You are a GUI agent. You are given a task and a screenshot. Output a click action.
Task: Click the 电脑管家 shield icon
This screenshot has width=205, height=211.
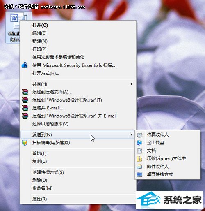(25, 143)
